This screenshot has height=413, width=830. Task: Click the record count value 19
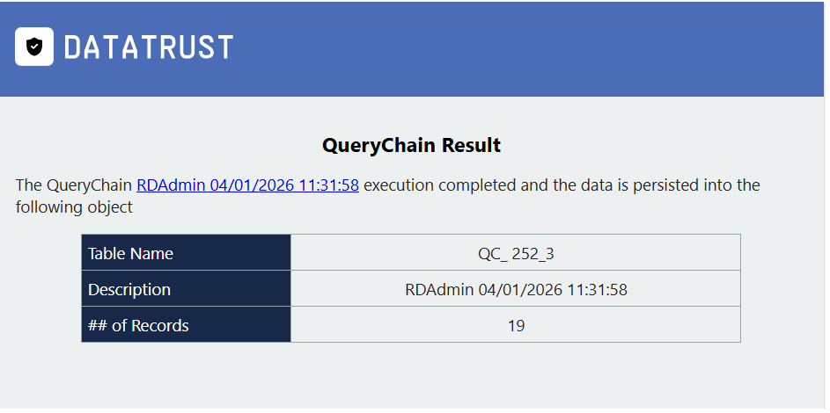[516, 325]
